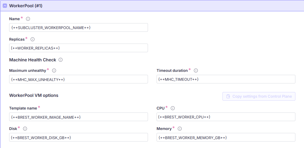304x148 pixels.
Task: Click Maximum unhealthy info icon
Action: pos(54,71)
